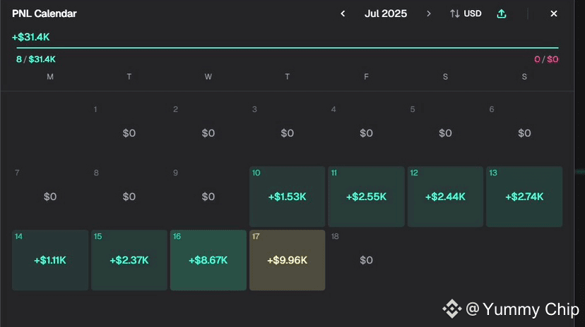Select highlighted July 17 cell +$9.96K
The image size is (585, 327).
[x=287, y=260]
